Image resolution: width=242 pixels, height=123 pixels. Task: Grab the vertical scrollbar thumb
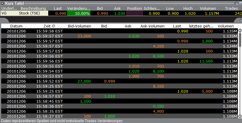[240, 40]
